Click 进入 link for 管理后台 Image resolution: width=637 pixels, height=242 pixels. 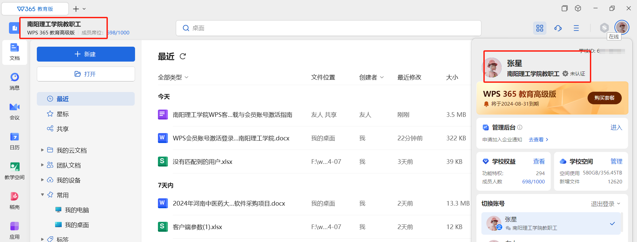[x=616, y=127]
